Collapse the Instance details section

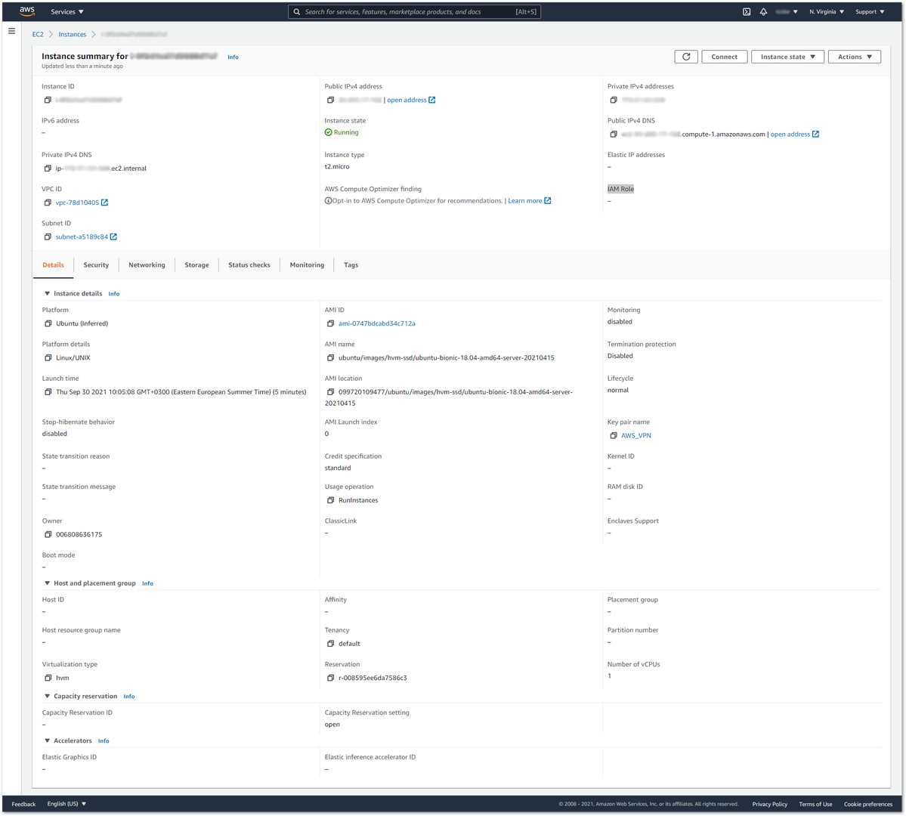point(48,294)
